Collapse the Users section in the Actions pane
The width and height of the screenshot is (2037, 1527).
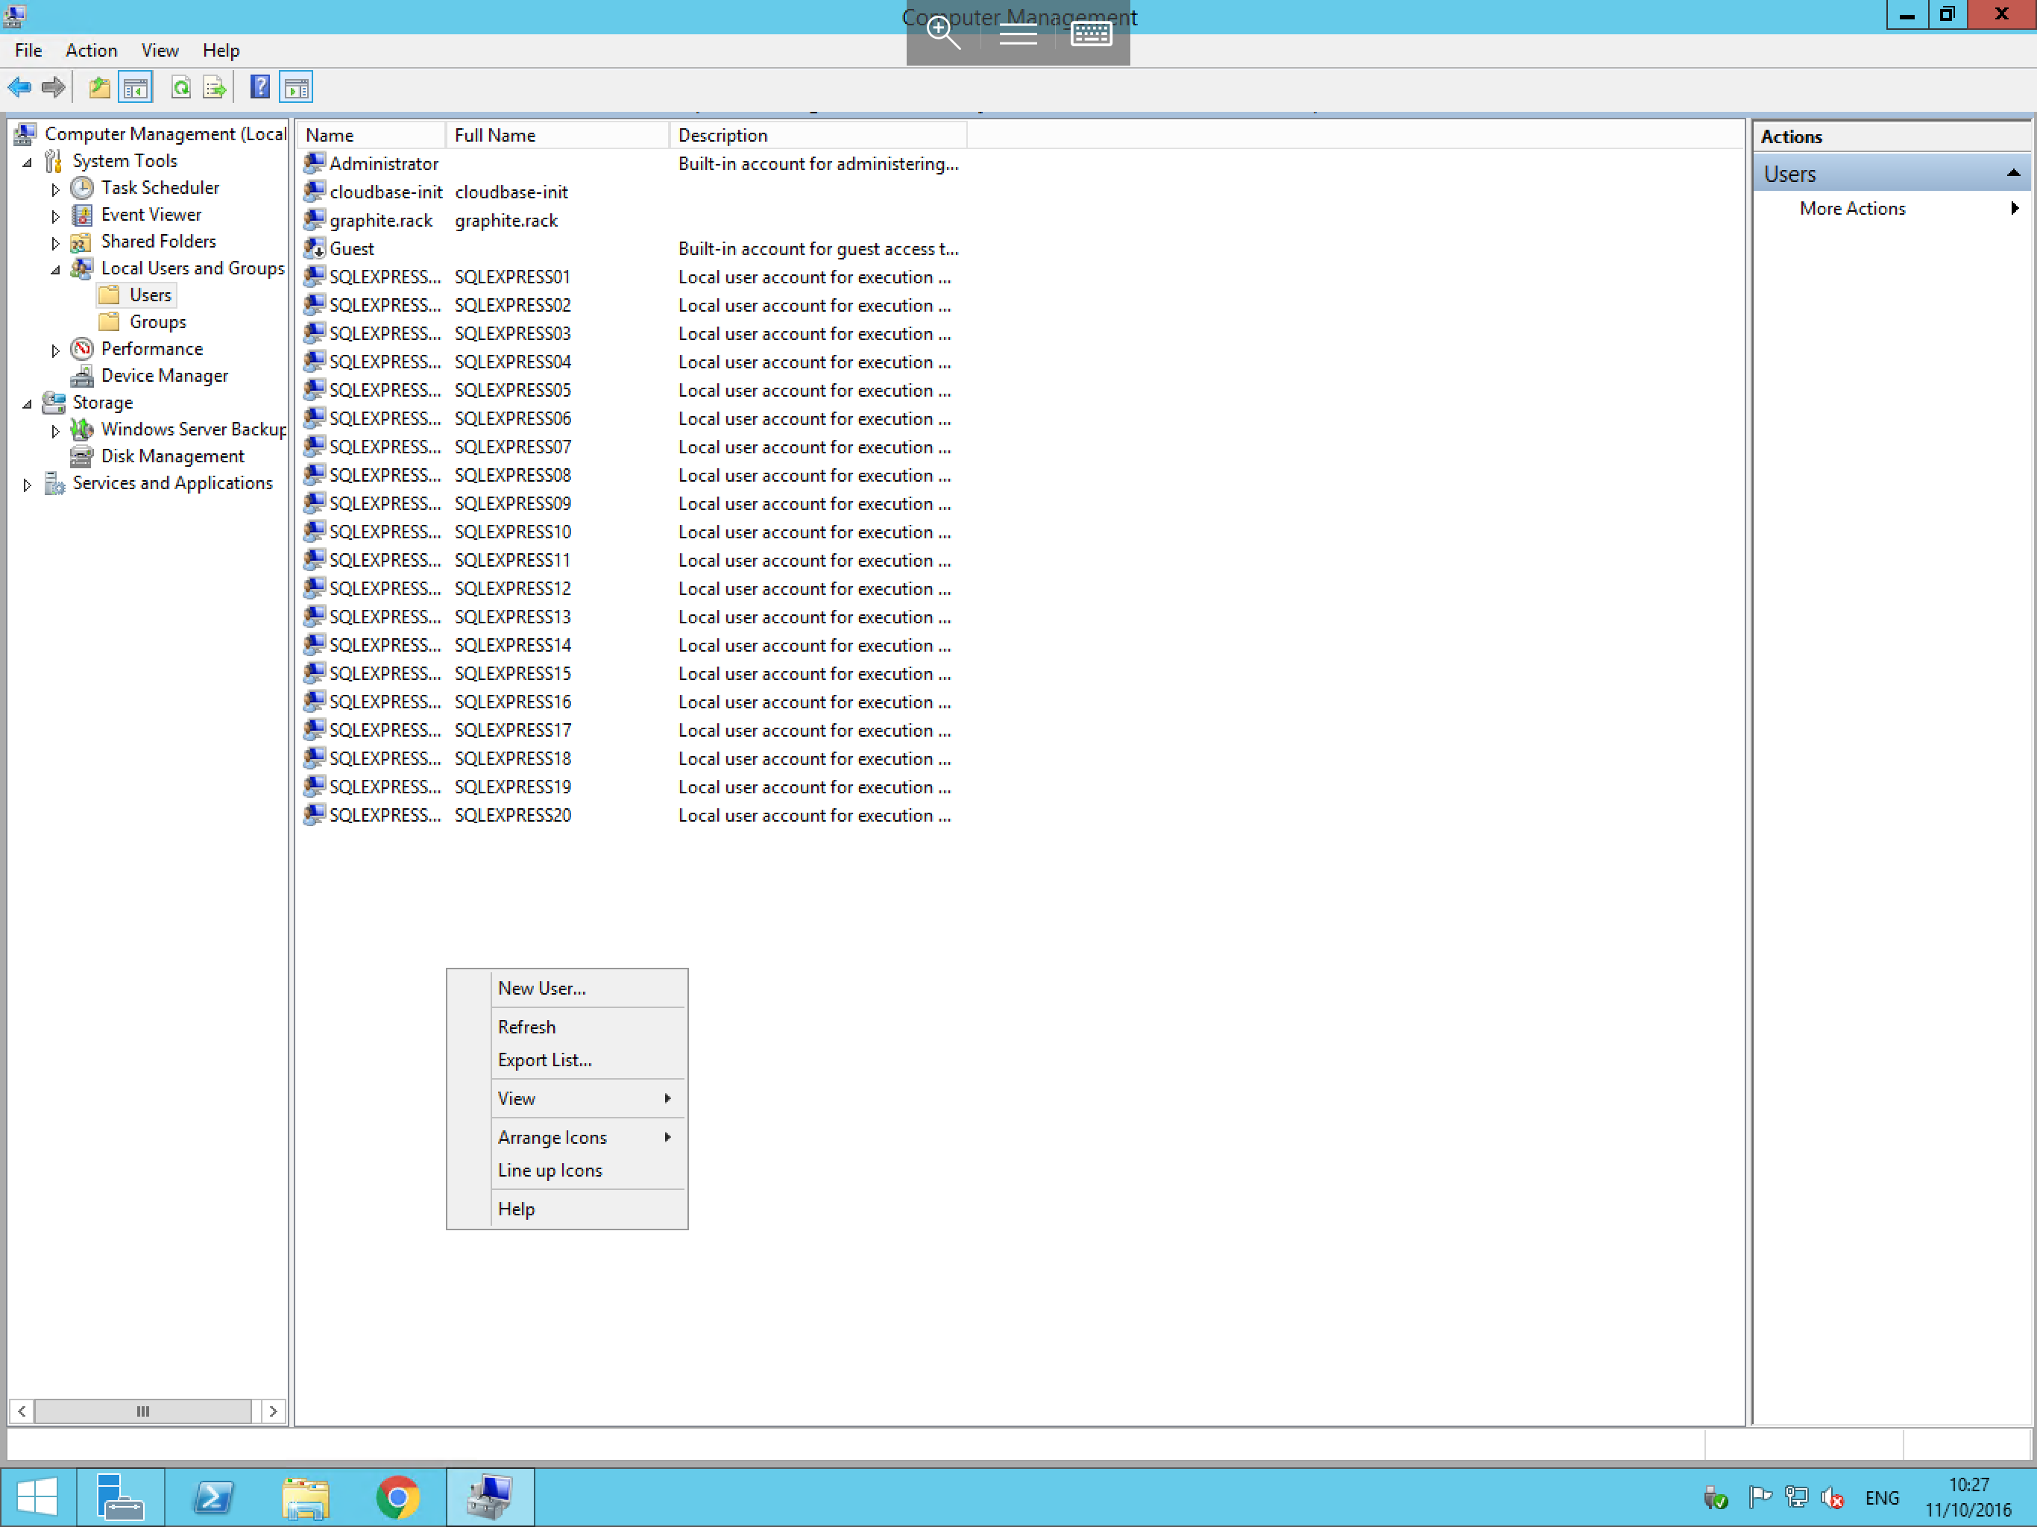(x=2015, y=172)
